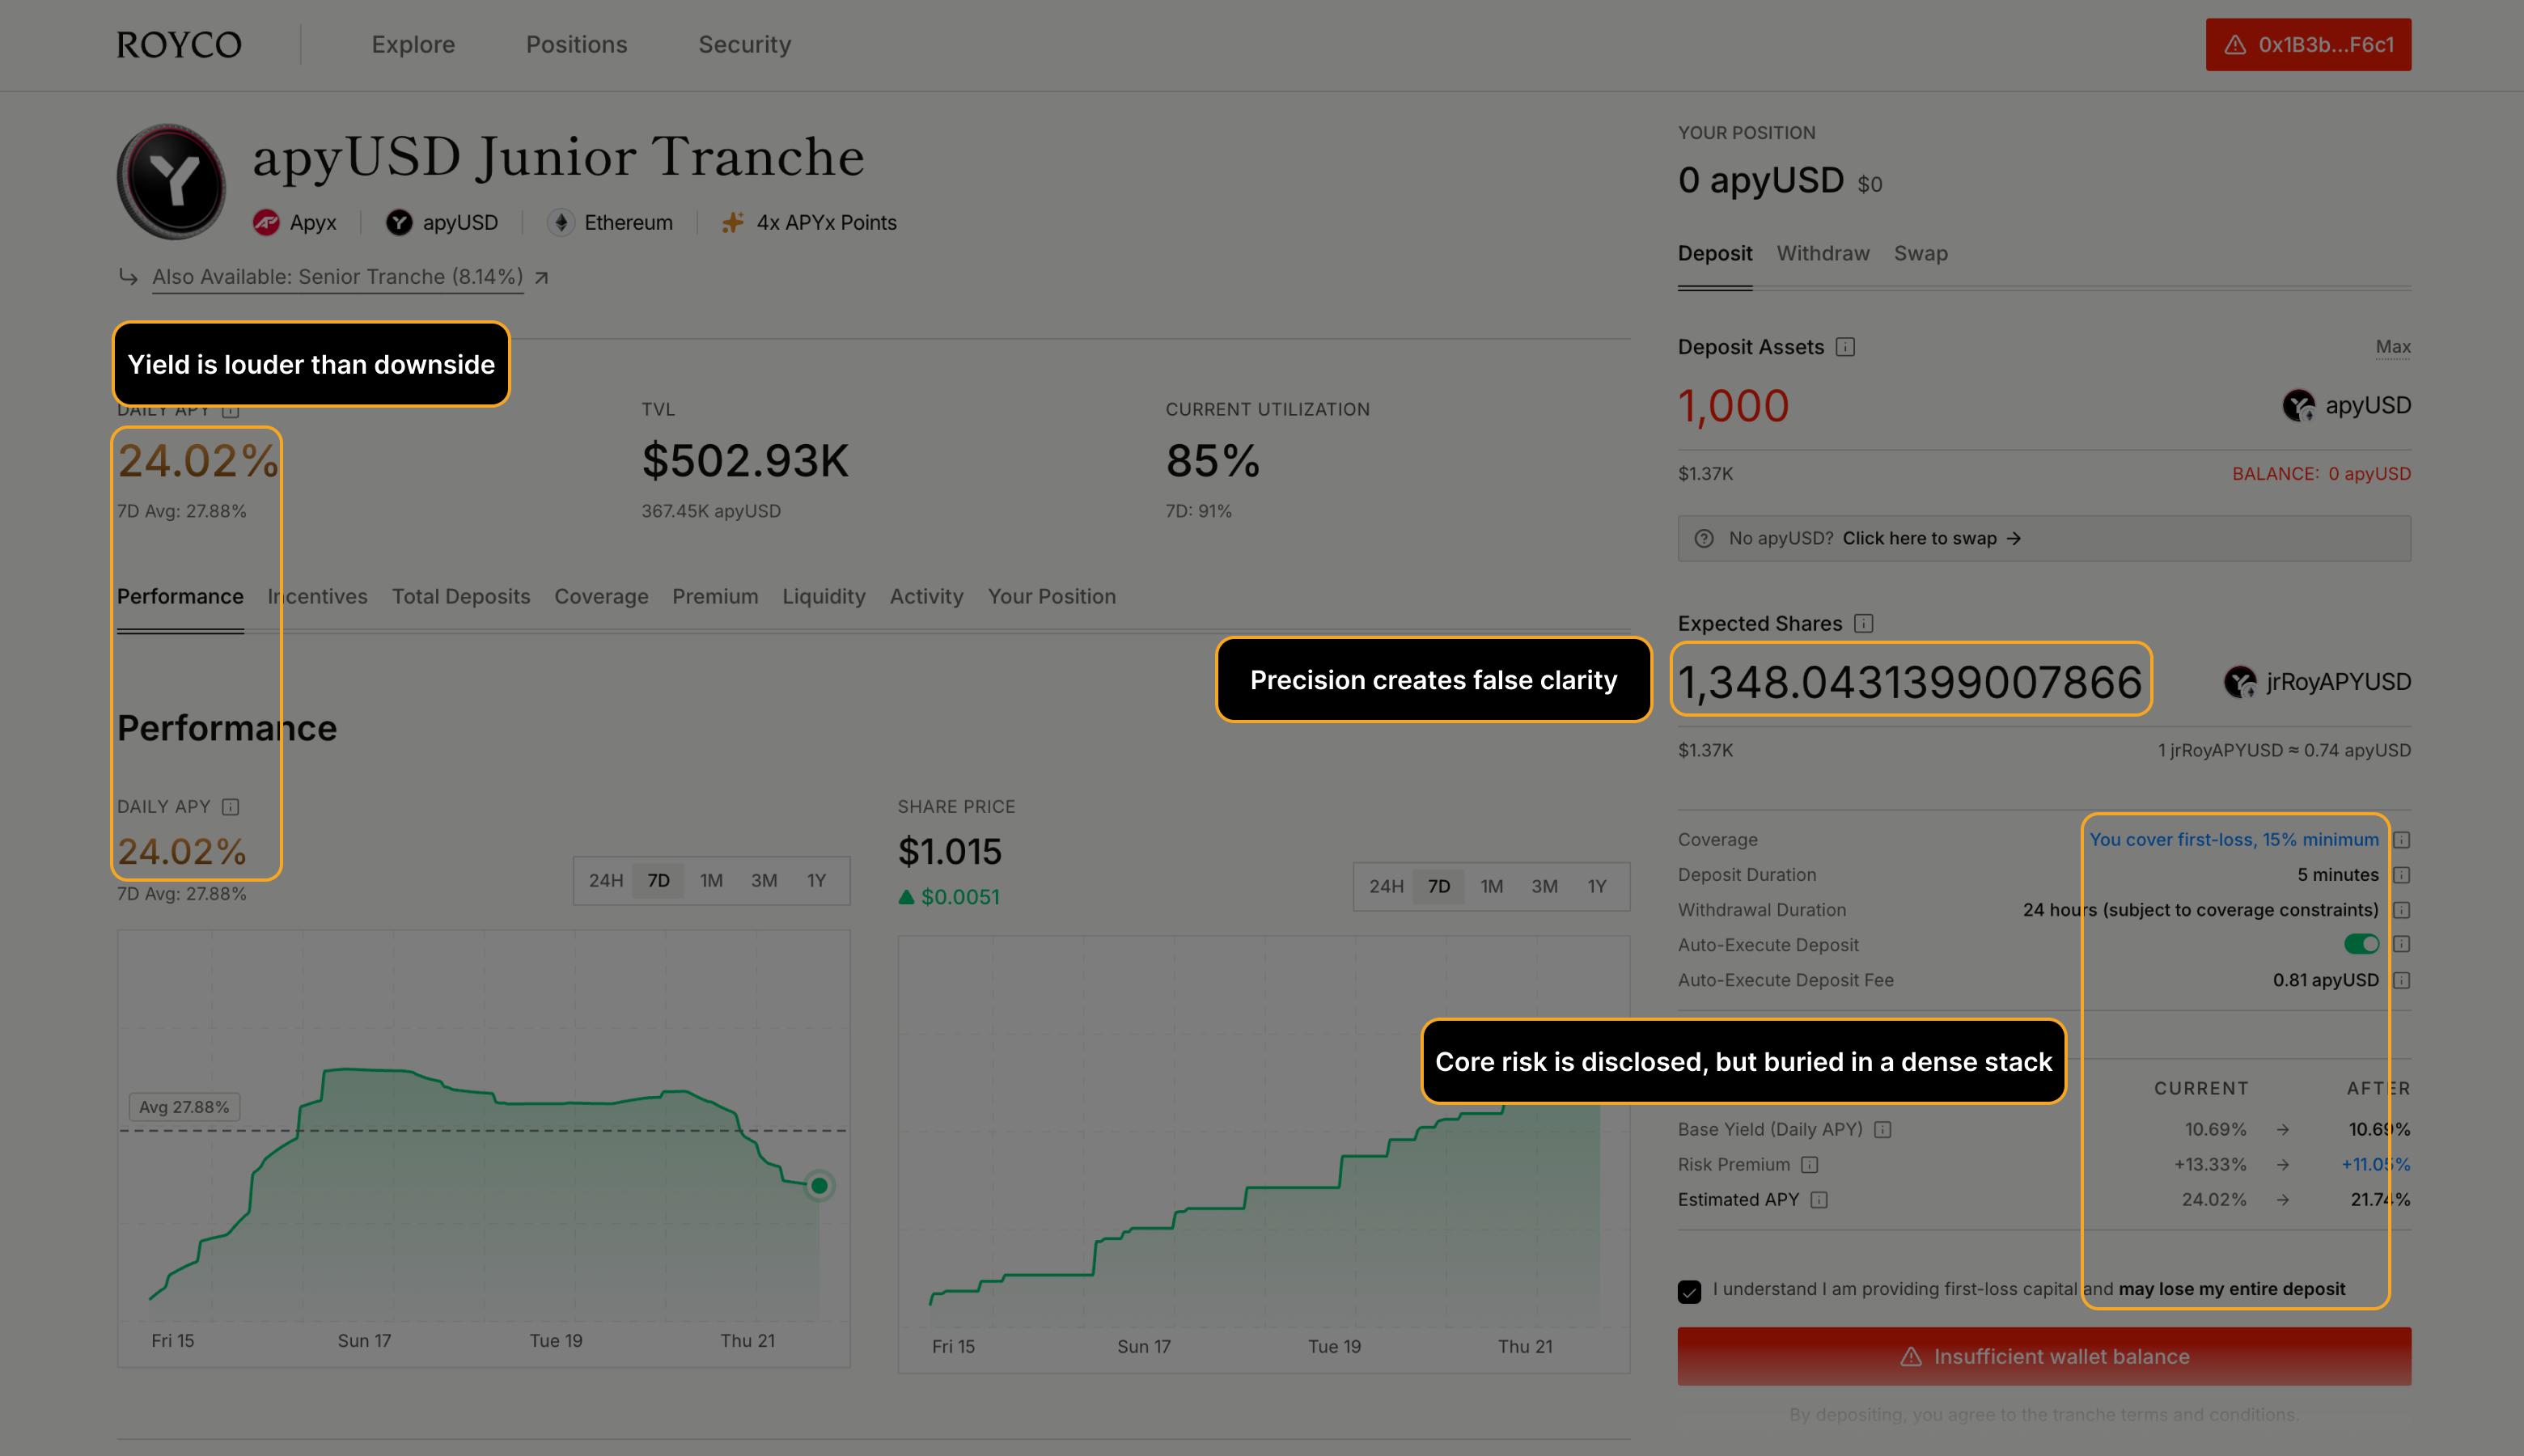The image size is (2524, 1456).
Task: Click the Risk Premium info icon
Action: [1810, 1165]
